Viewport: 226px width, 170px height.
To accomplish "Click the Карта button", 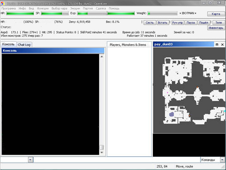I will [x=216, y=14].
